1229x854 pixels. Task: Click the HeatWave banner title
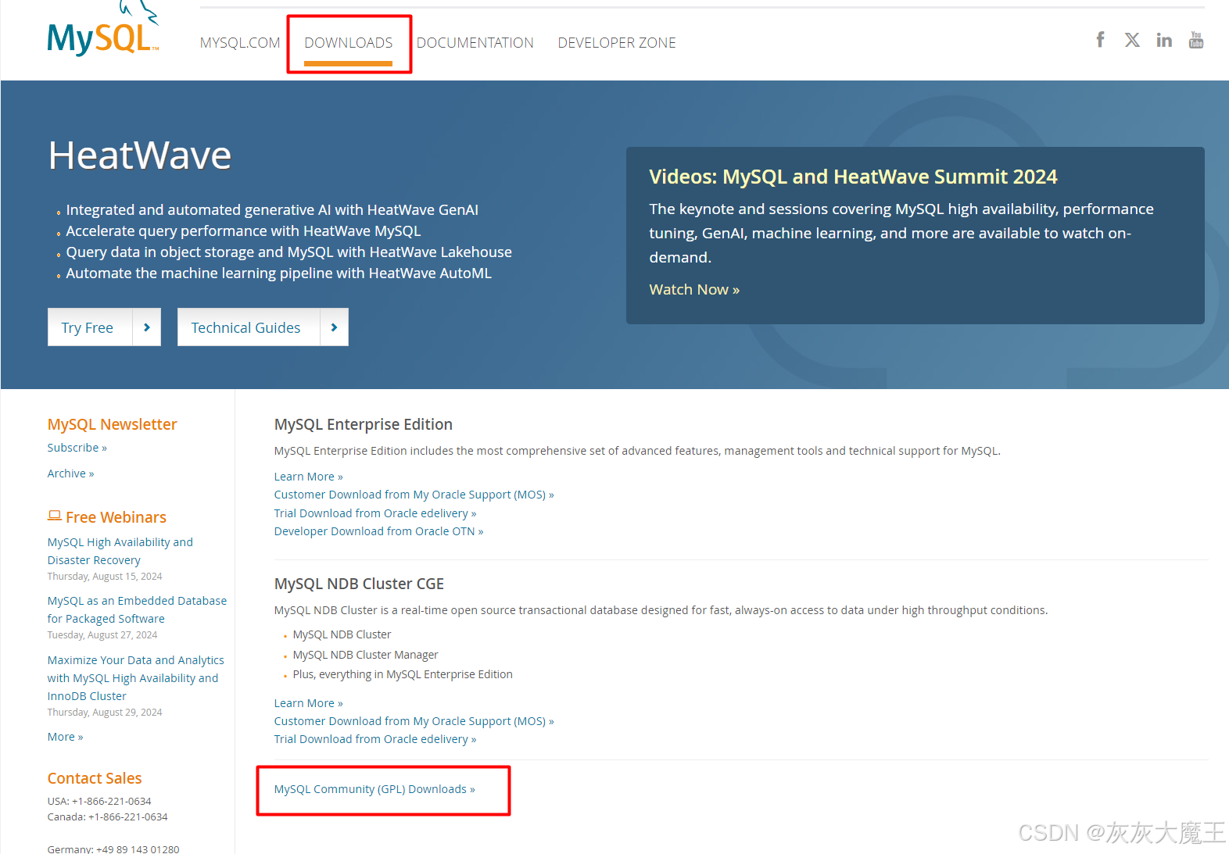click(x=140, y=155)
